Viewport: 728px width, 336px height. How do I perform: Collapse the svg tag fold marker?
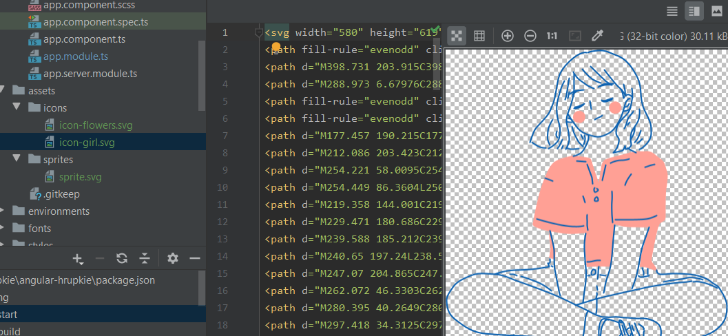(258, 32)
